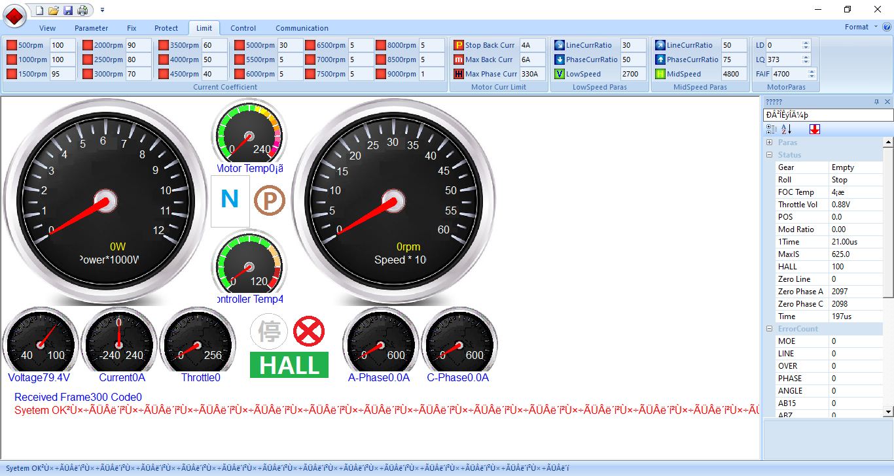Expand the Paras tree section
Screen dimensions: 894x476
[x=770, y=143]
